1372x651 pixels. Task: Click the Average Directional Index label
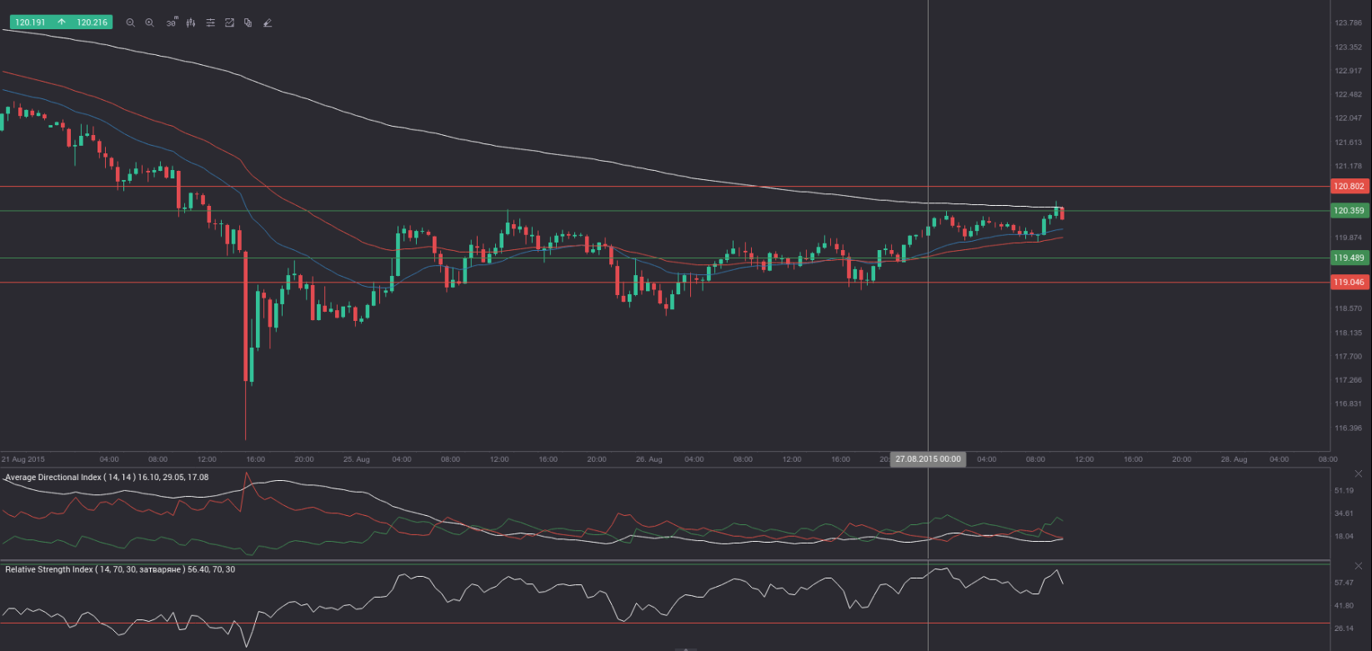click(106, 478)
